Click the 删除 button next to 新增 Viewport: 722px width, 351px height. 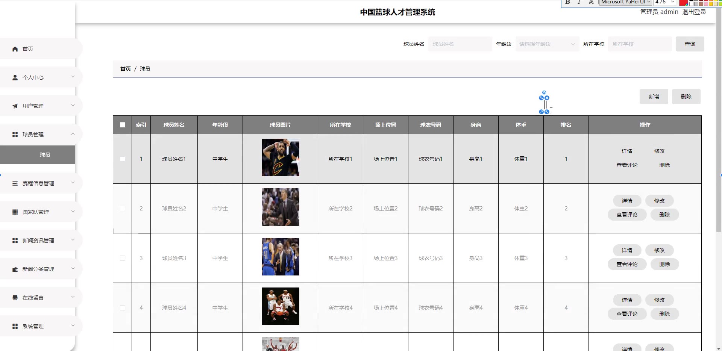(686, 97)
